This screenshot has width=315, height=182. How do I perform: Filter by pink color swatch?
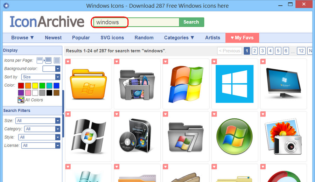(28, 93)
